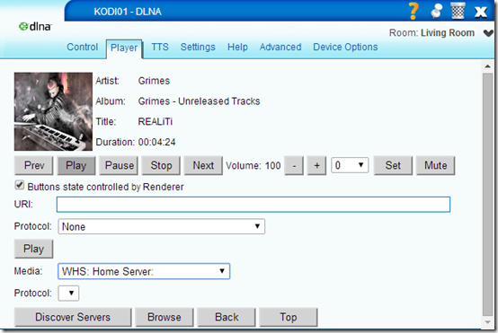The height and width of the screenshot is (333, 498).
Task: Open the Media dropdown WHS: Home Server
Action: pos(144,271)
